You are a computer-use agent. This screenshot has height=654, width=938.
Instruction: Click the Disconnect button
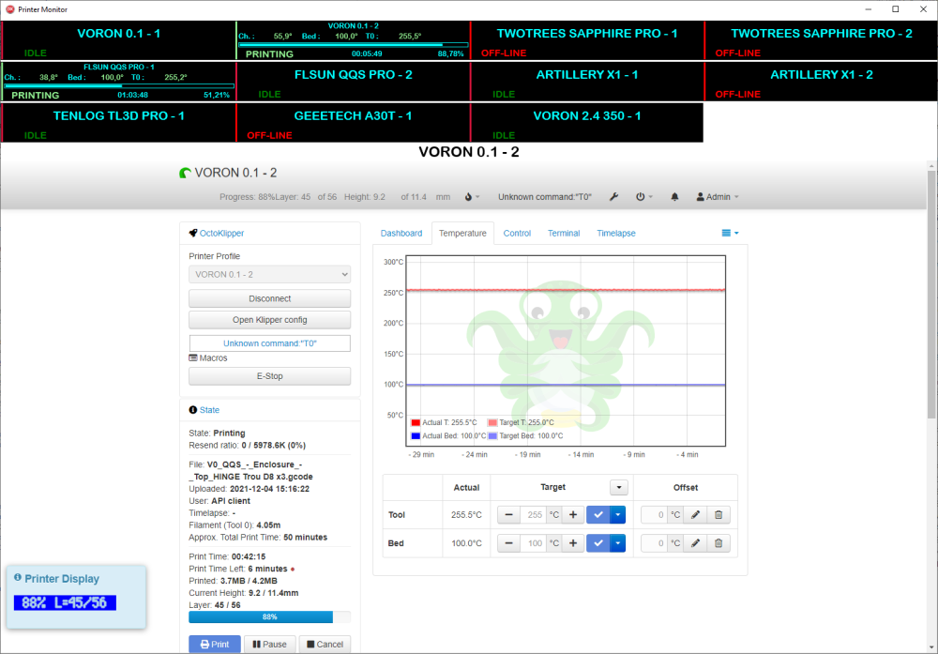tap(270, 298)
